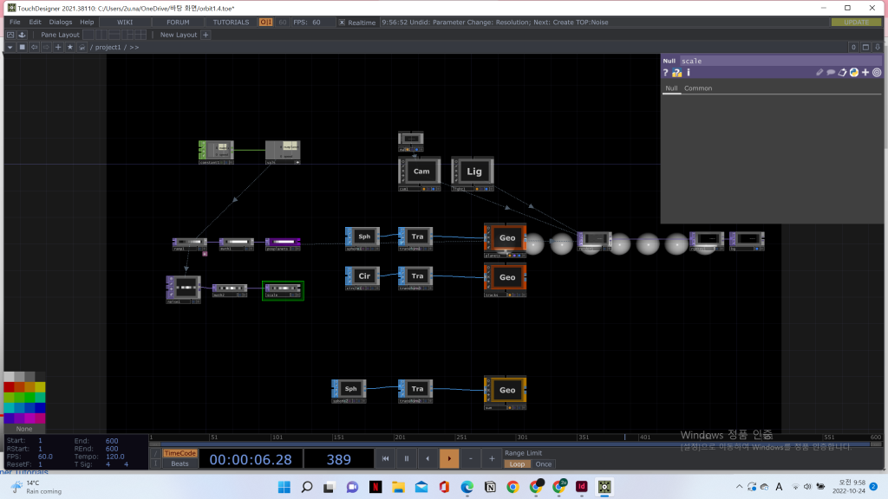Play the timeline in reverse

[x=428, y=459]
